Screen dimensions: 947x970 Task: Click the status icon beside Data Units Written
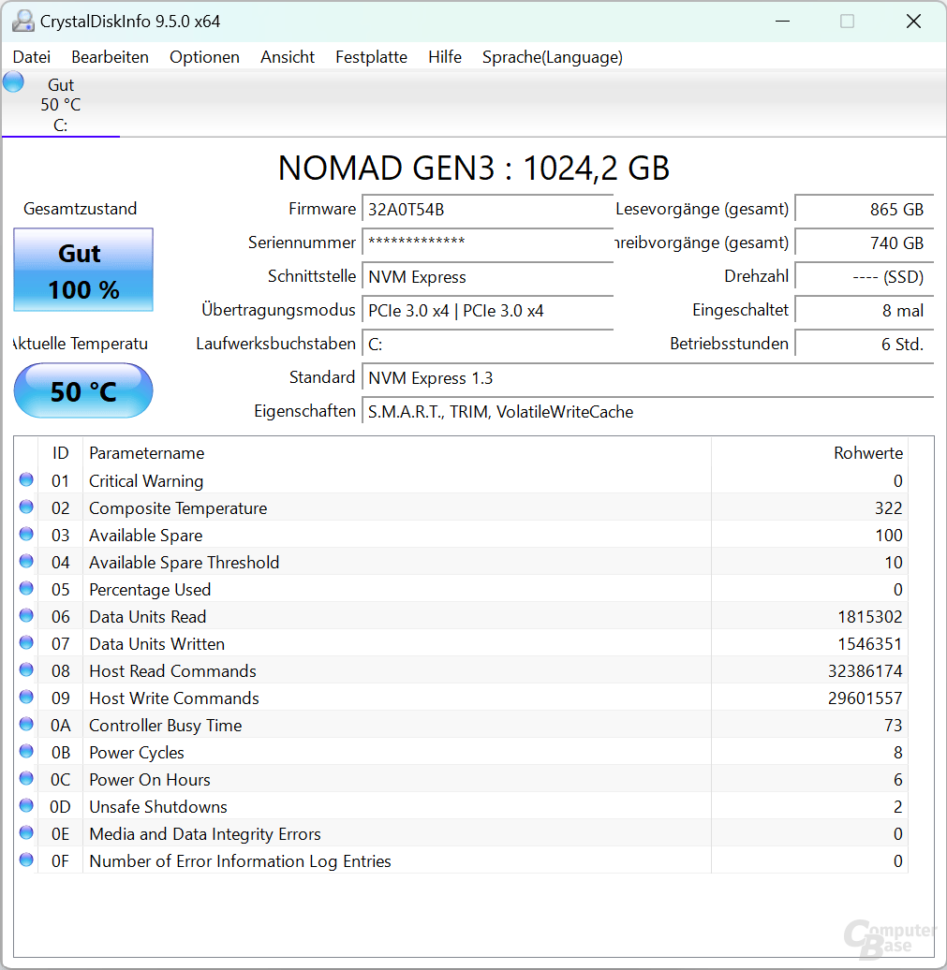click(x=26, y=643)
